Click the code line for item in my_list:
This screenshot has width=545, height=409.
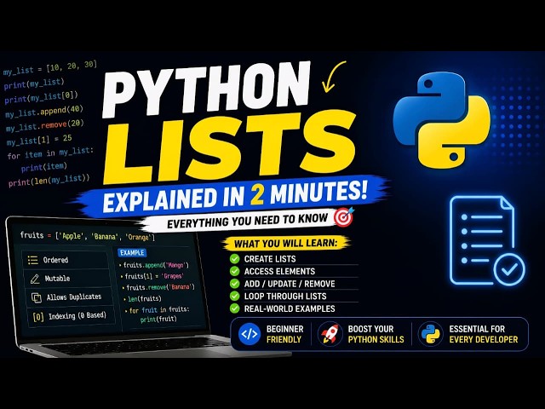point(50,153)
